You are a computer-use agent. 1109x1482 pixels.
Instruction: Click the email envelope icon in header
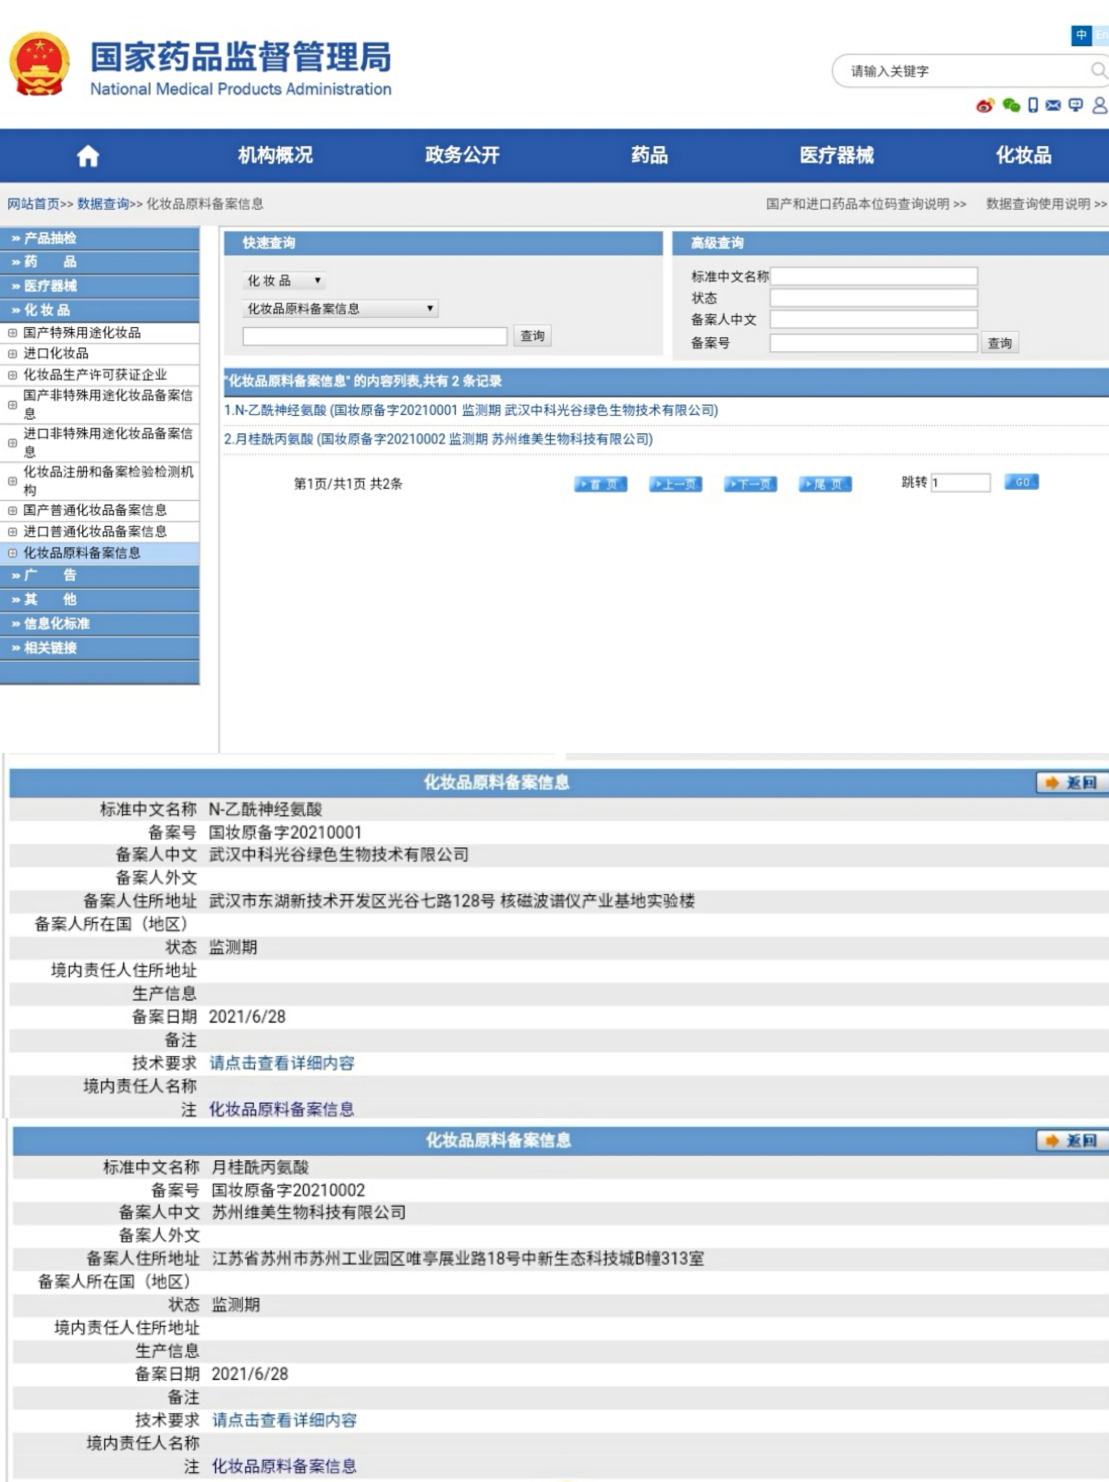point(1054,105)
